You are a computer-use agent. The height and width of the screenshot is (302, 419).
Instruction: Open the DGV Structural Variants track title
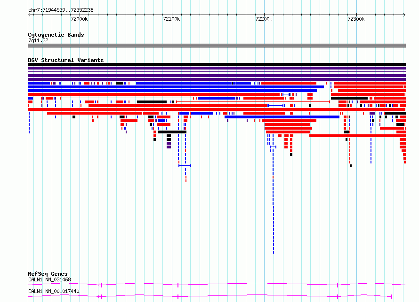(x=66, y=60)
